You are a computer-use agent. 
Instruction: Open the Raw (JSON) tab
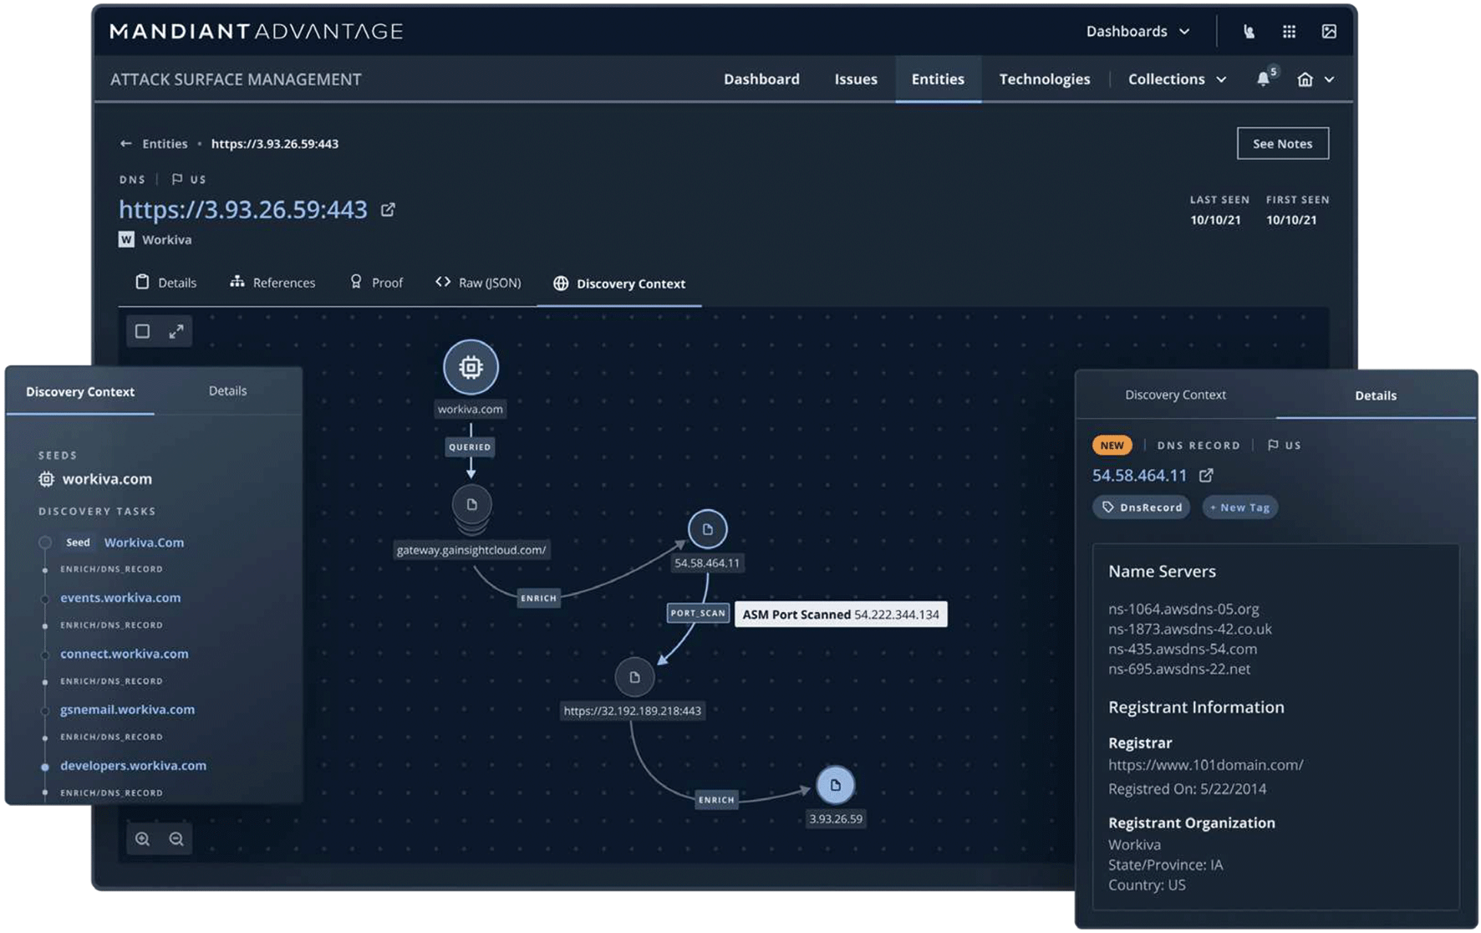(x=478, y=283)
